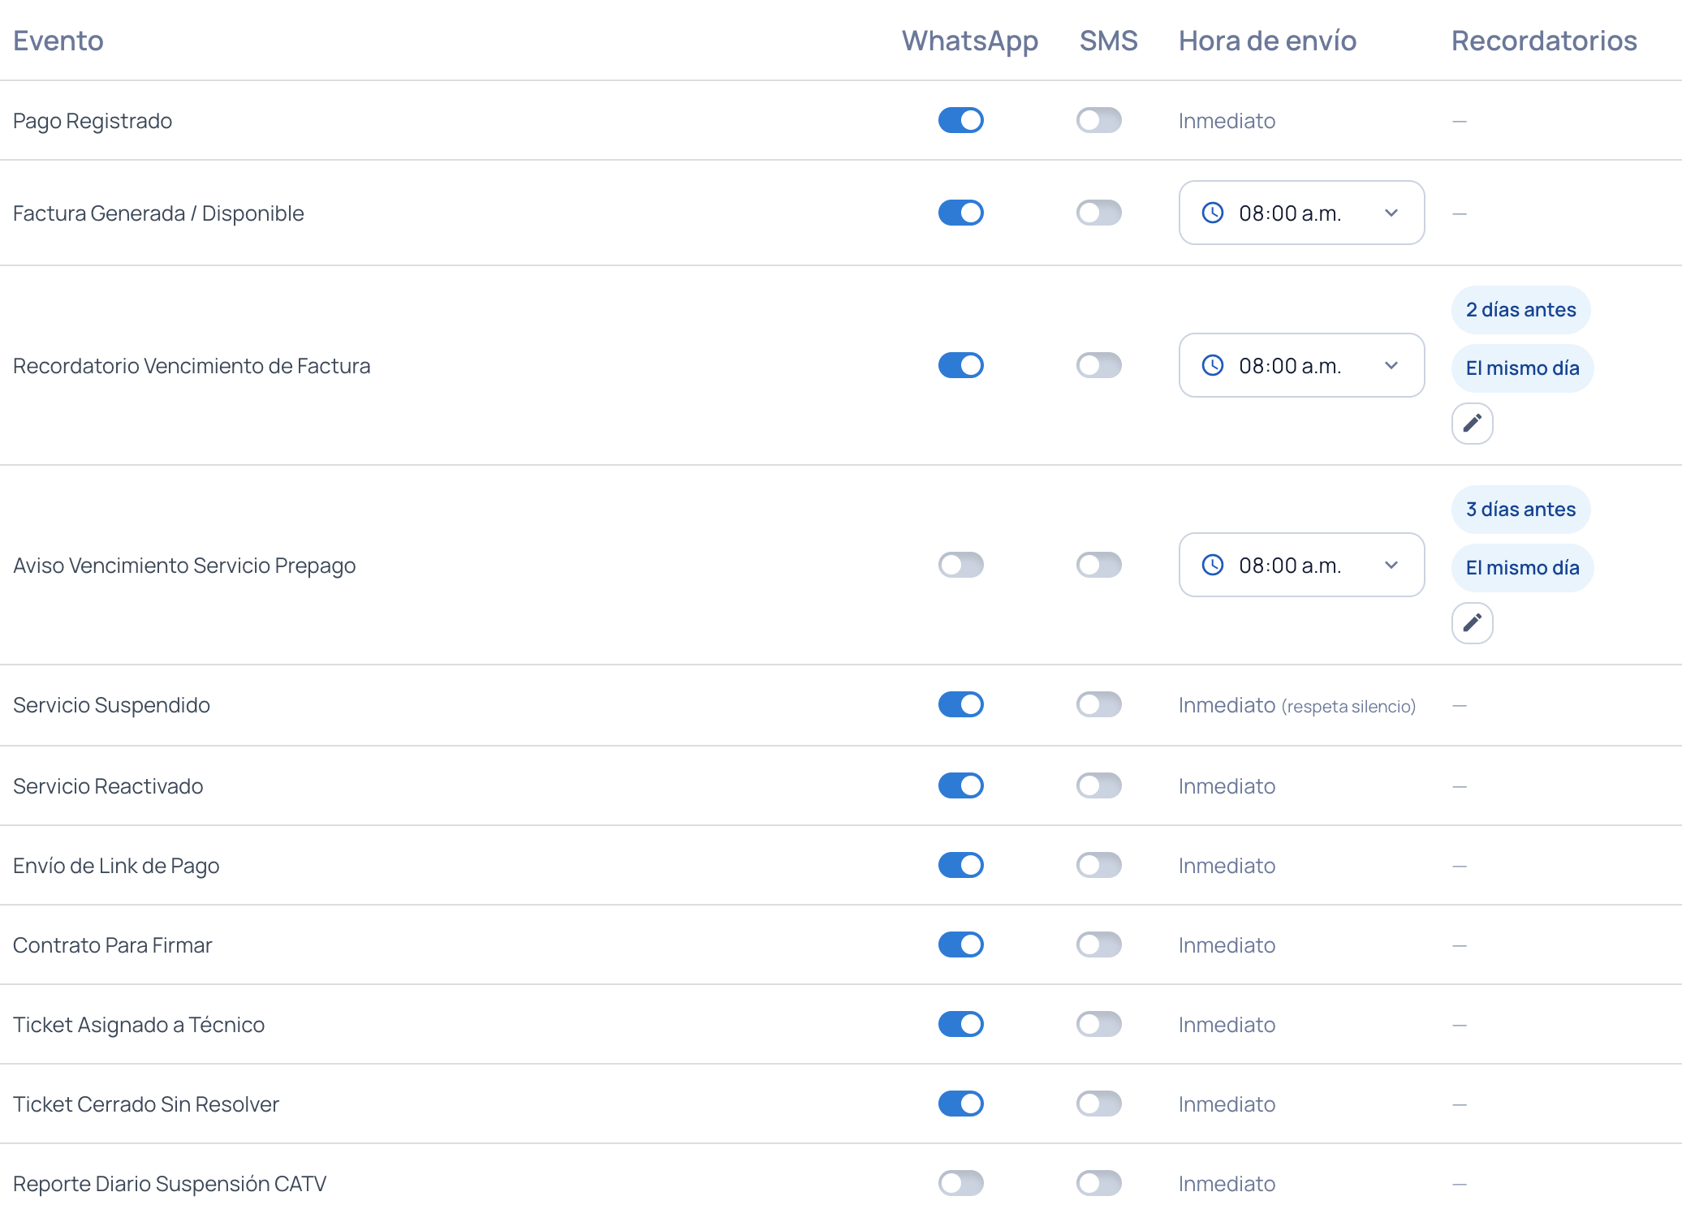Screen dimensions: 1682x1222
Task: Click the '2 días antes' reminder chip
Action: click(1520, 310)
